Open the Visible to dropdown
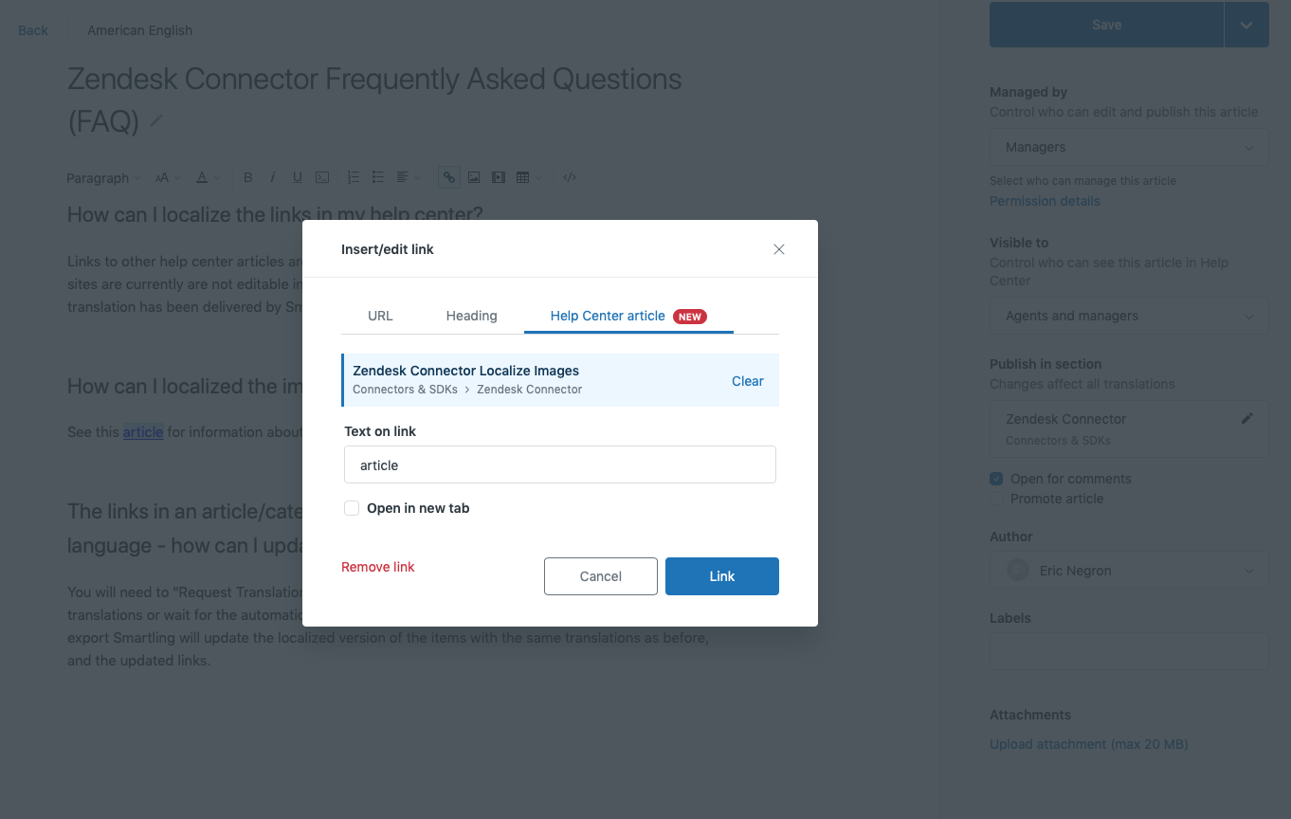This screenshot has width=1291, height=819. tap(1128, 316)
